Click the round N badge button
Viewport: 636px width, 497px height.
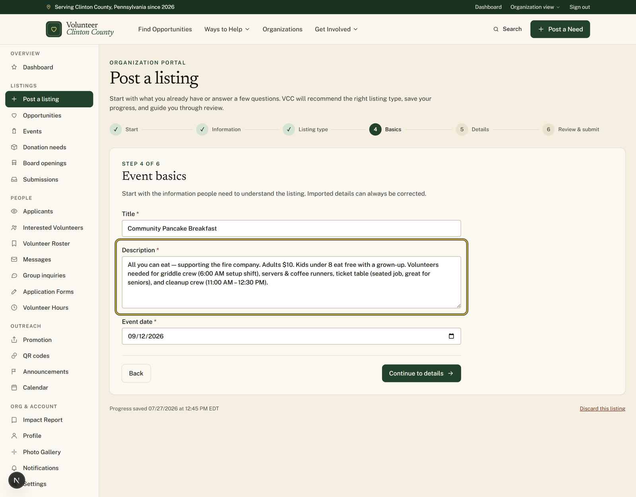point(17,480)
